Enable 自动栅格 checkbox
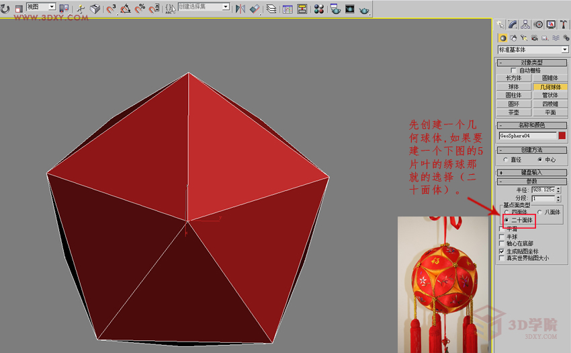The image size is (571, 353). tap(513, 71)
